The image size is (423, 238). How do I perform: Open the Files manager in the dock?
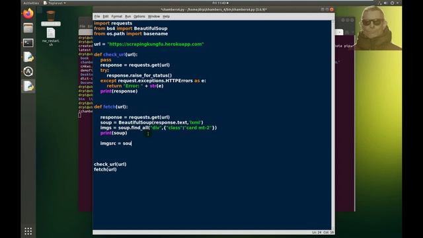28,28
